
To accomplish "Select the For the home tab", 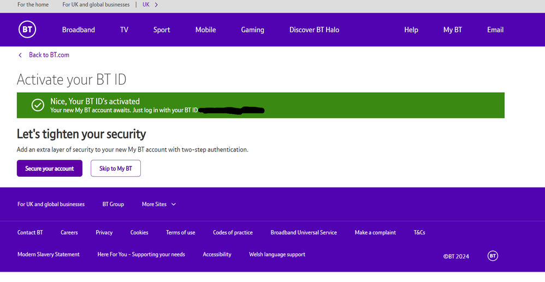I will 33,4.
